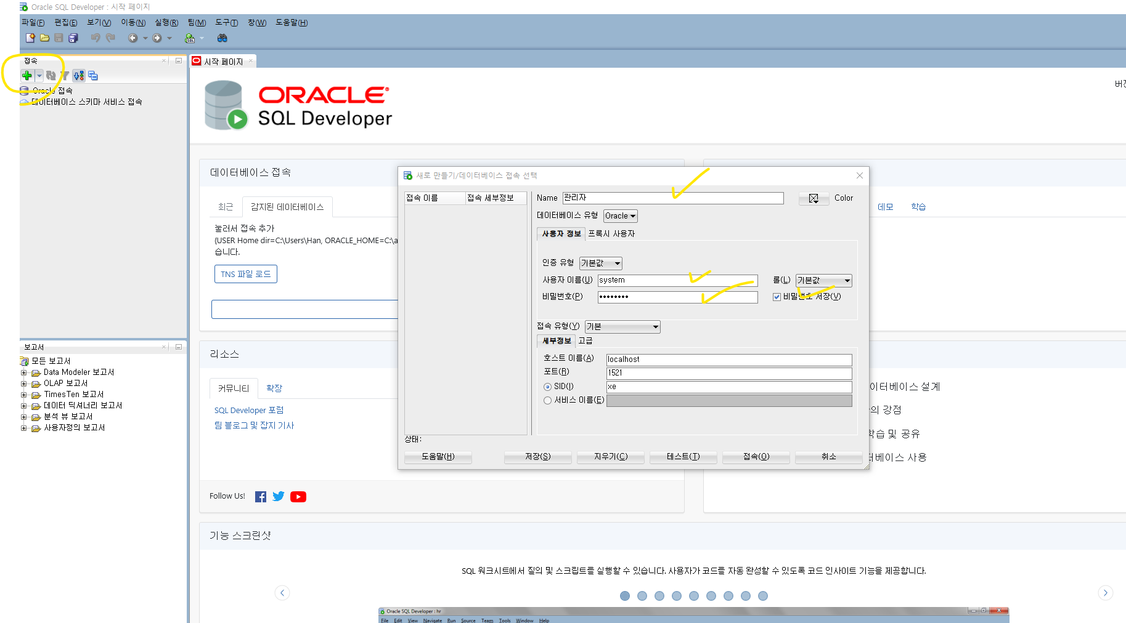Click the Redo arrow icon
1126x623 pixels.
[110, 38]
